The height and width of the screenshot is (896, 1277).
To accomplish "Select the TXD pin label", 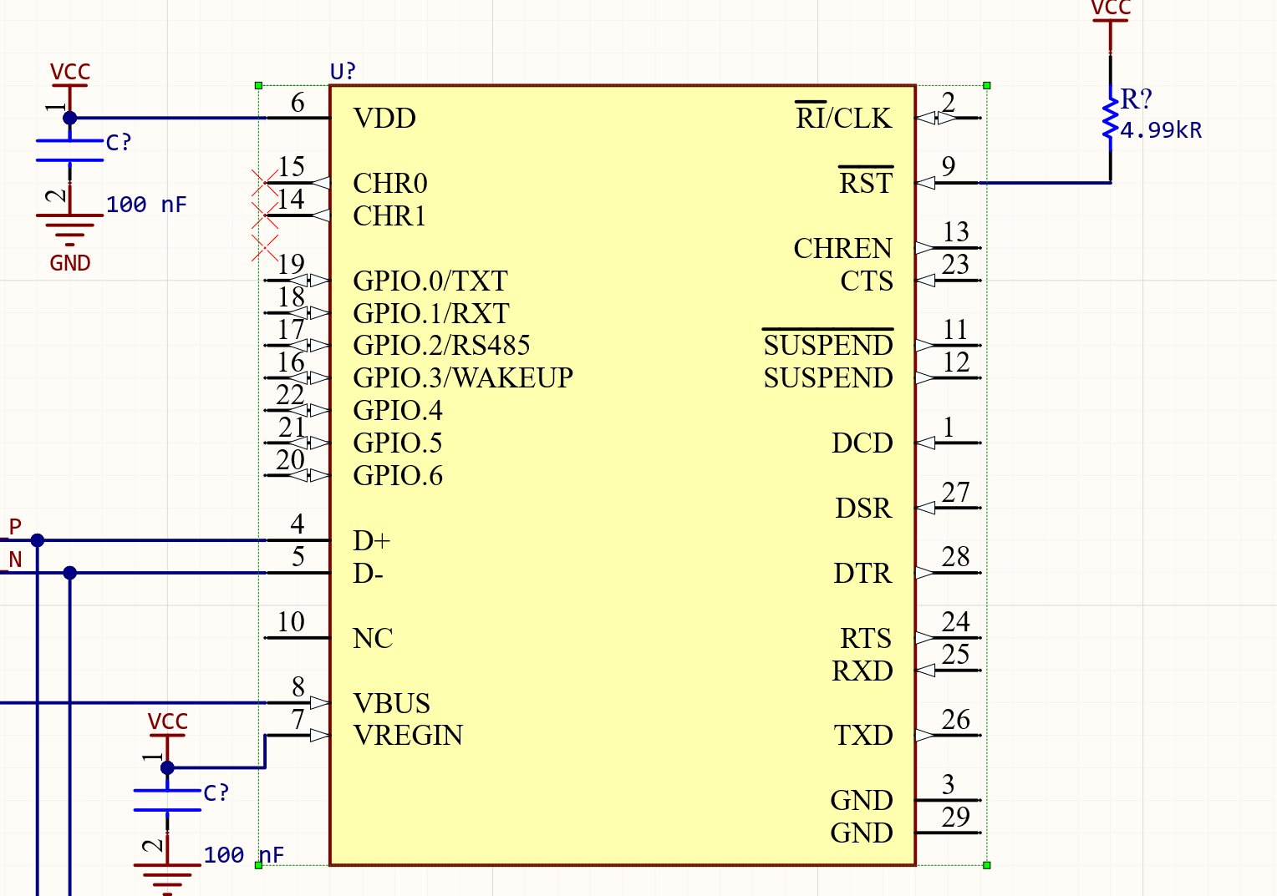I will [x=863, y=736].
